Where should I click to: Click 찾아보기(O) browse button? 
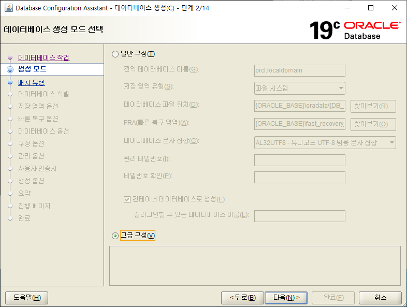tap(373, 124)
